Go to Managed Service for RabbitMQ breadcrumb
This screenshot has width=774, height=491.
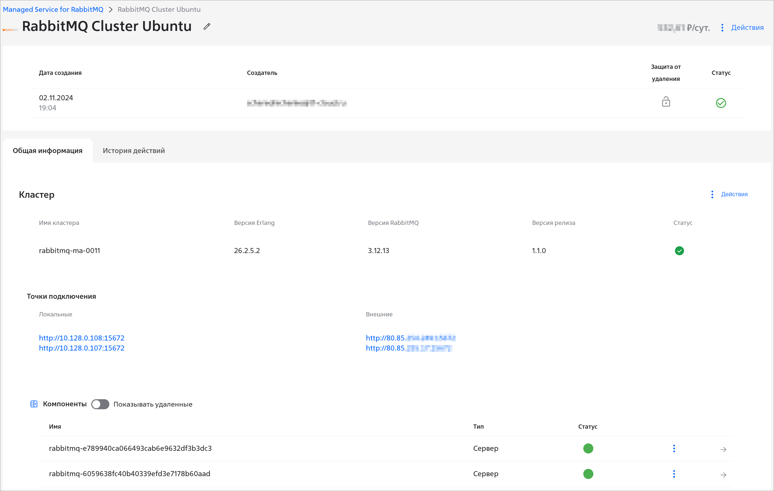[x=53, y=9]
